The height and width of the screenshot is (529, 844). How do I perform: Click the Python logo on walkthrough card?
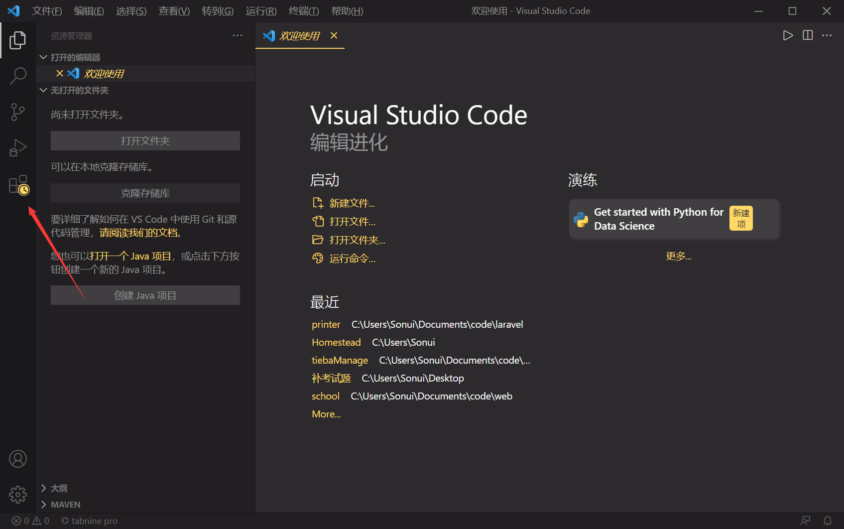pyautogui.click(x=581, y=219)
